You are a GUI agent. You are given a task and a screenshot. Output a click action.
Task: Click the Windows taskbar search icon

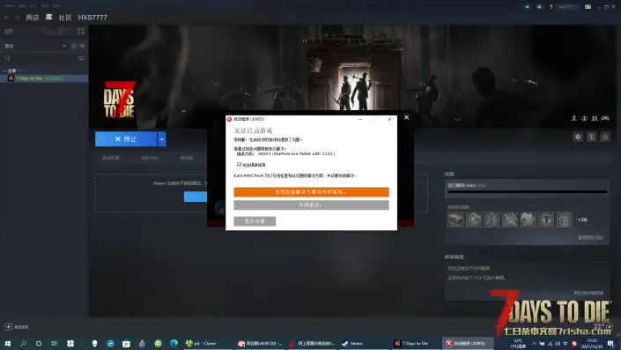24,343
